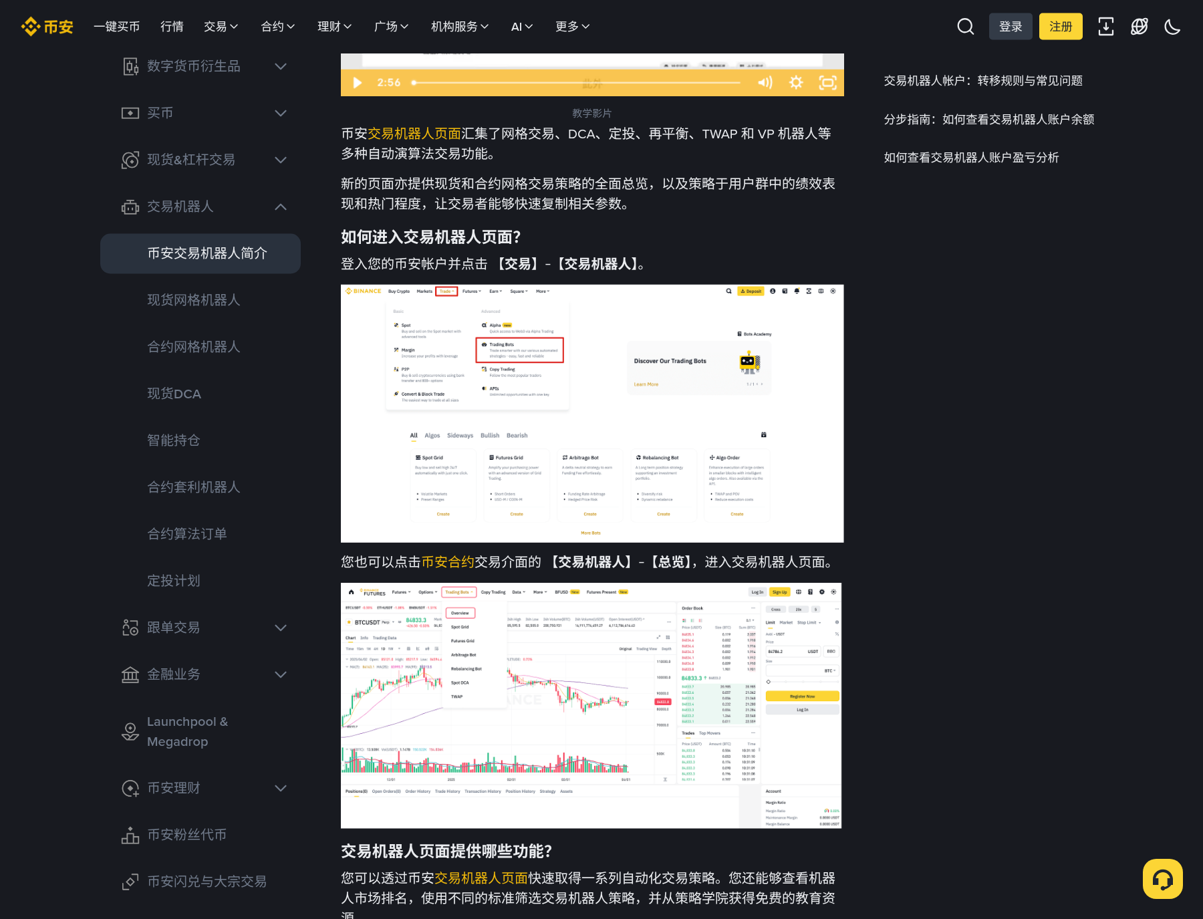The image size is (1203, 919).
Task: Click the 金融业务 bank icon
Action: point(130,674)
